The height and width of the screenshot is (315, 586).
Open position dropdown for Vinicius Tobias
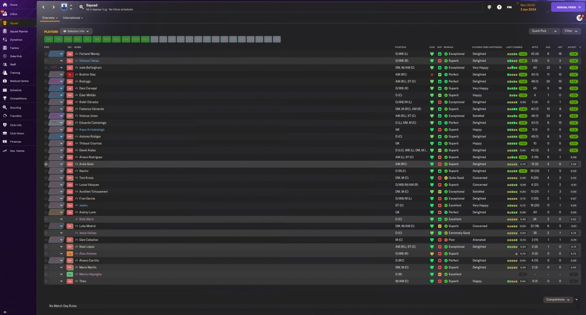pyautogui.click(x=61, y=61)
